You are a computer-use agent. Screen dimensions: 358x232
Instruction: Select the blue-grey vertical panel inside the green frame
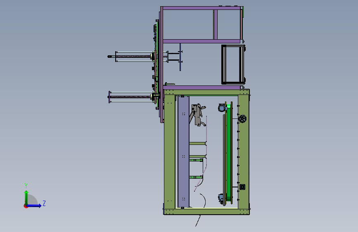click(183, 152)
